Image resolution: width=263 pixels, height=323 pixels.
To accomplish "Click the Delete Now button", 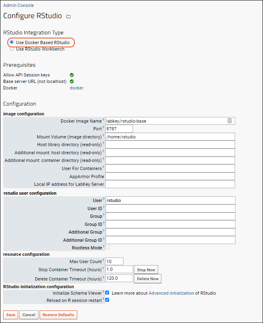I will point(148,279).
